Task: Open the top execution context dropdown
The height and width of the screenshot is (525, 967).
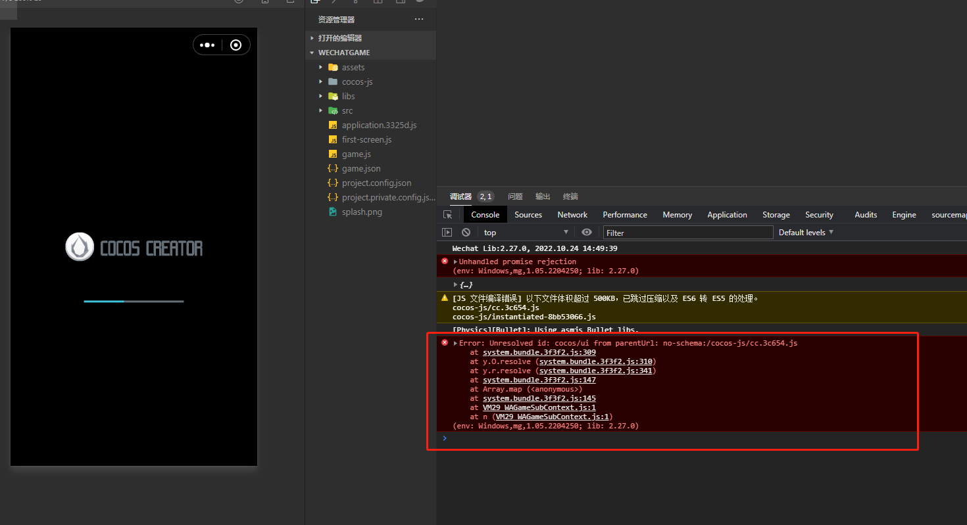Action: tap(526, 233)
